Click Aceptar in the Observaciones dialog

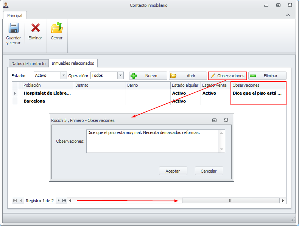tap(173, 171)
